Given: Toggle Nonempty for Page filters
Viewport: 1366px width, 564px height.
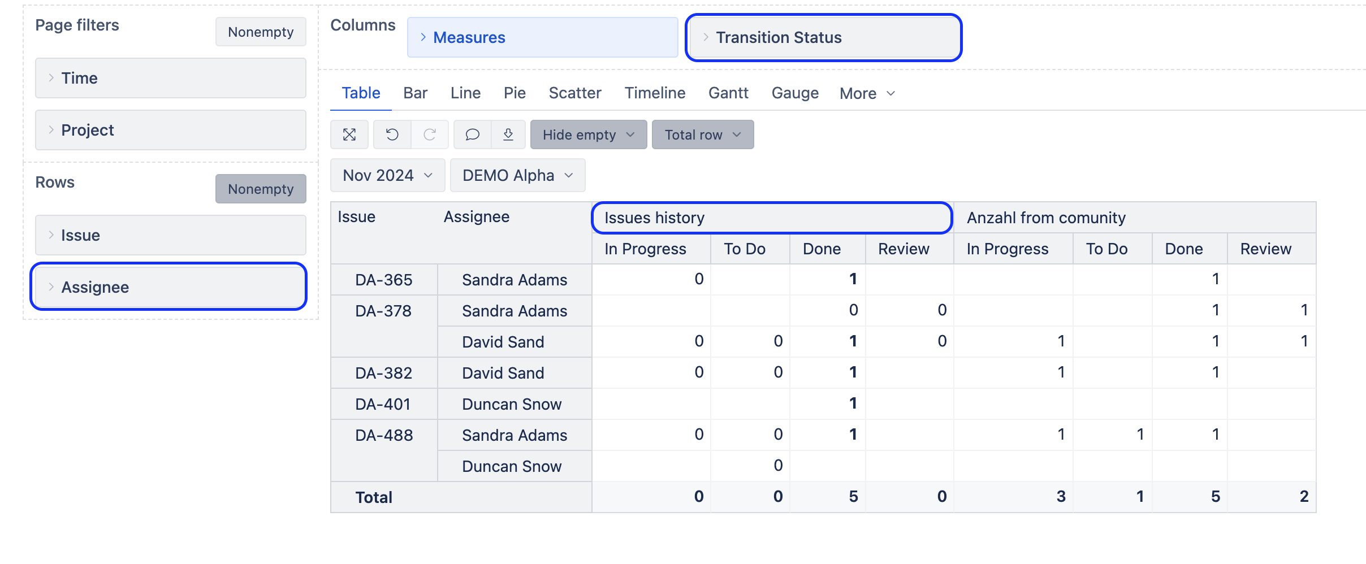Looking at the screenshot, I should tap(261, 32).
